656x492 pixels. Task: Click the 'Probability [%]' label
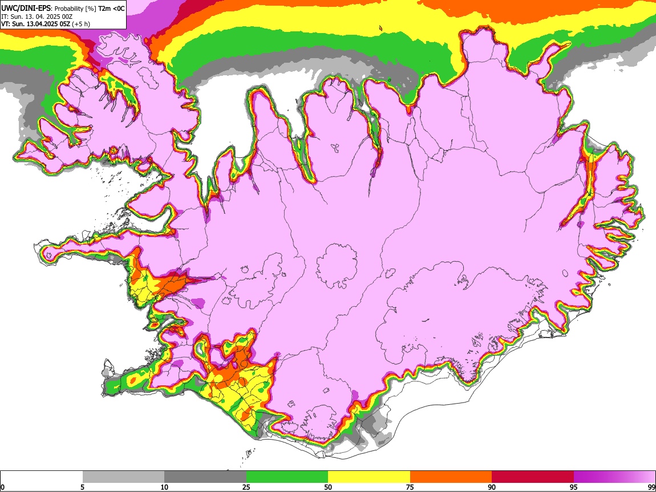tap(75, 9)
